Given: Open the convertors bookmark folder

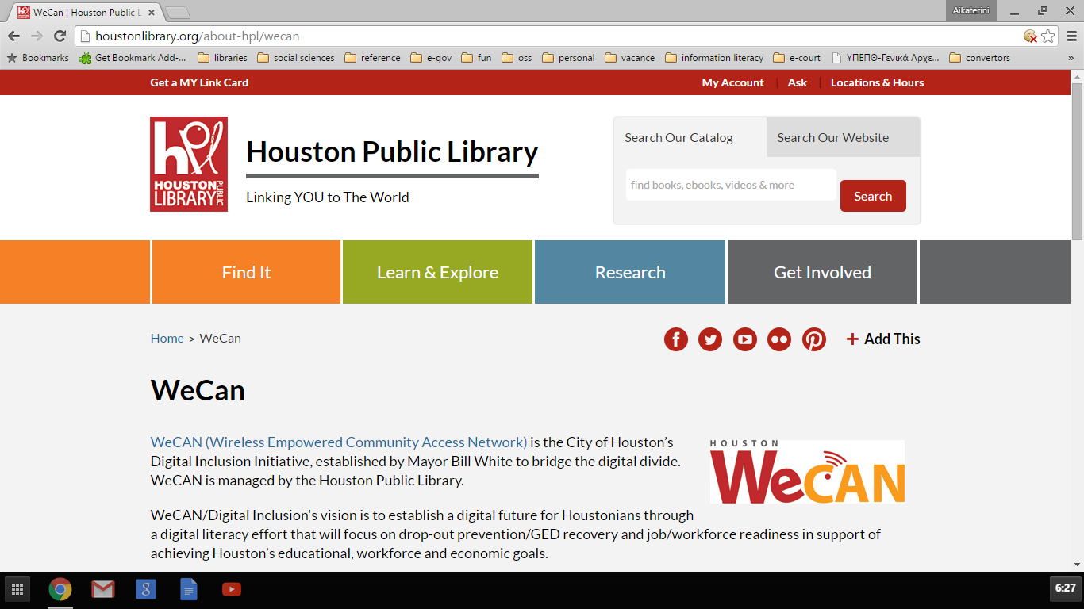Looking at the screenshot, I should tap(980, 58).
